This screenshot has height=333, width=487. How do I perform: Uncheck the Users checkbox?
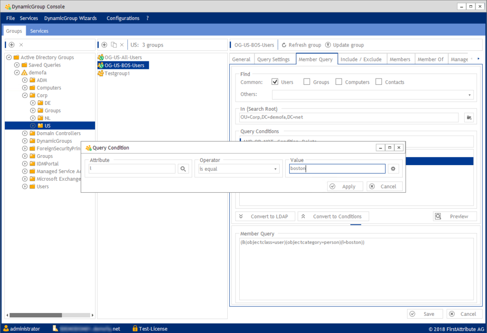(275, 82)
